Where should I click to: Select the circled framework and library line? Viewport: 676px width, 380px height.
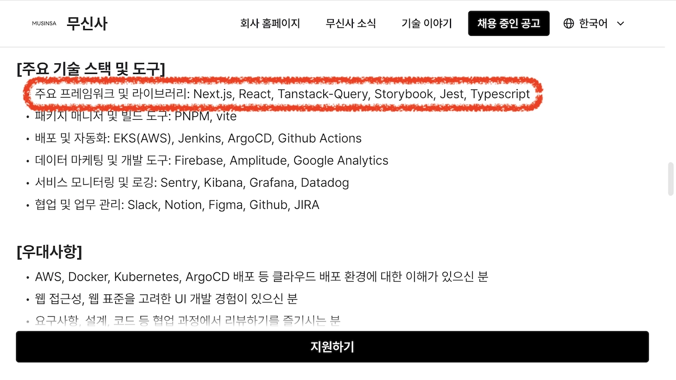coord(283,94)
